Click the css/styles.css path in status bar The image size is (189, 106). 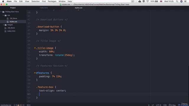coord(6,105)
